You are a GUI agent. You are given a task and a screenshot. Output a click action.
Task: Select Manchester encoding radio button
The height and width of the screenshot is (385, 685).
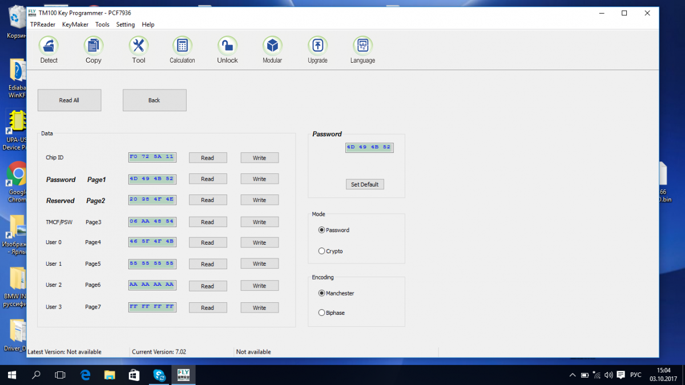(x=322, y=293)
